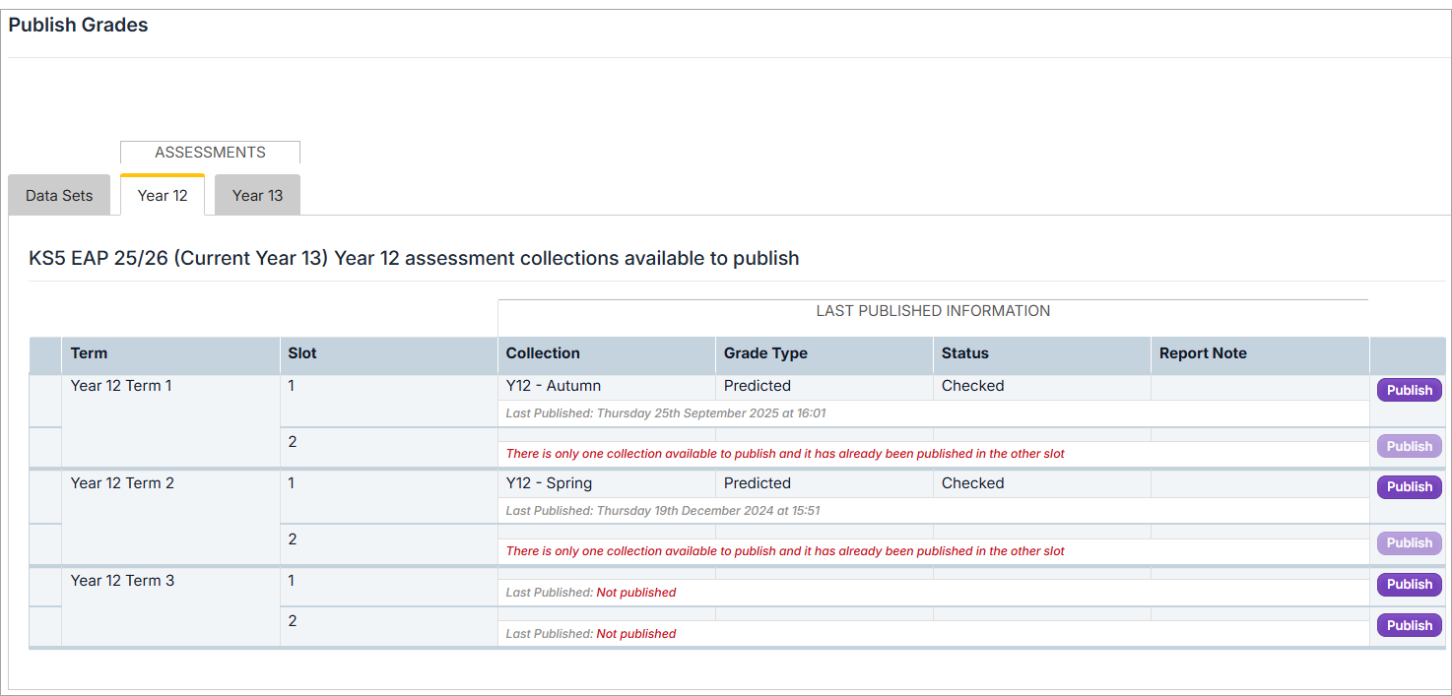This screenshot has height=696, width=1452.
Task: Select the Collection column header
Action: pos(543,353)
